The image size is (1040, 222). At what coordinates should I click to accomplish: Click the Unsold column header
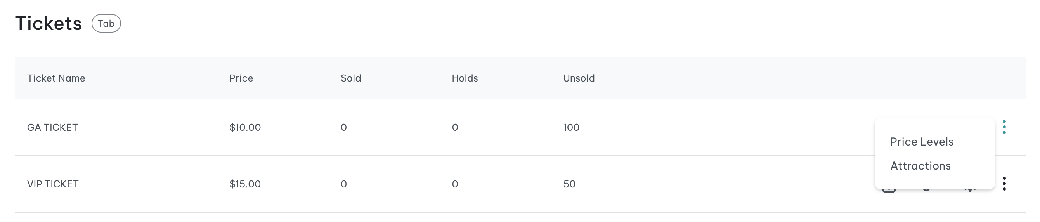pos(579,78)
